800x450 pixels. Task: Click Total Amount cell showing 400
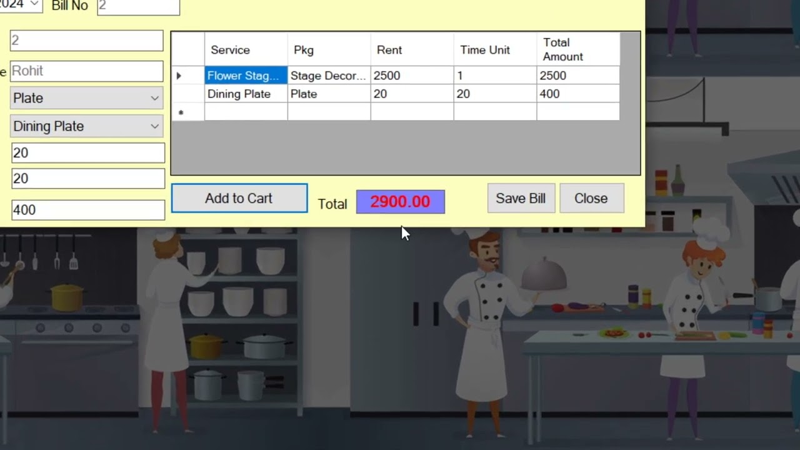pos(578,94)
